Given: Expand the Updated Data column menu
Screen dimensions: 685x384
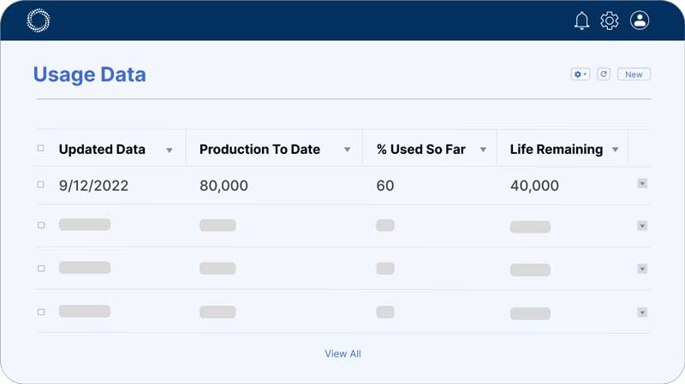Looking at the screenshot, I should [170, 151].
